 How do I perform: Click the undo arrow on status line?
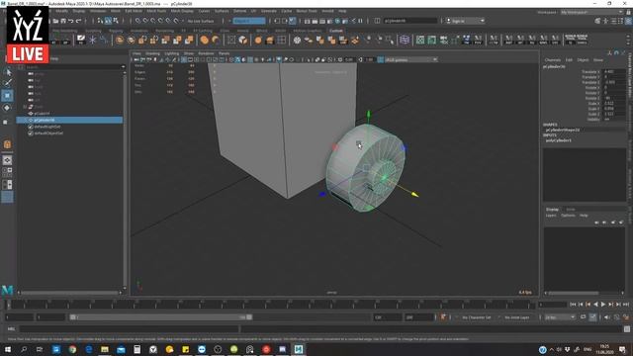pyautogui.click(x=71, y=21)
